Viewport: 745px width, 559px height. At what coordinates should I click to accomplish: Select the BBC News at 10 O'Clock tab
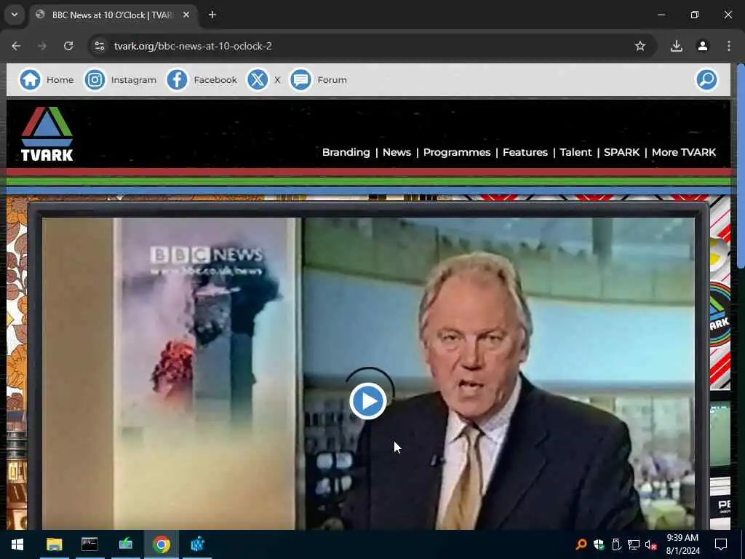(x=113, y=15)
